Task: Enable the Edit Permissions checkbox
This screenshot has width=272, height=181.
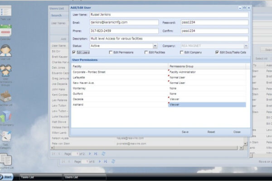Action: [x=111, y=52]
